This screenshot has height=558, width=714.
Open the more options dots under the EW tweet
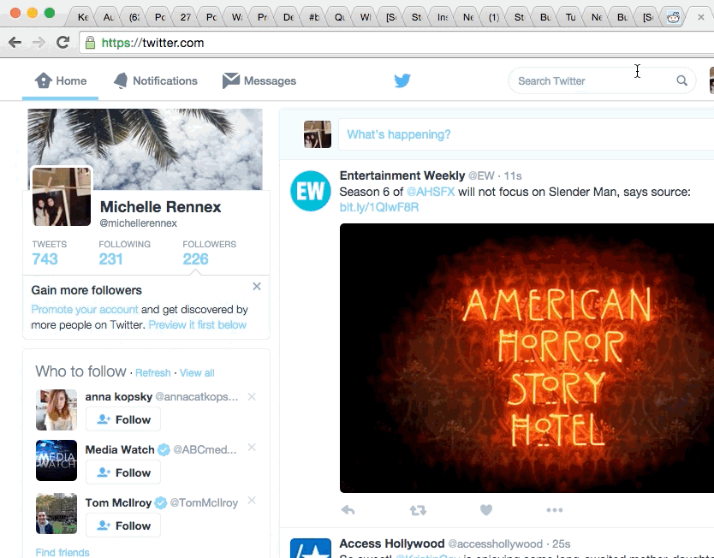click(555, 510)
